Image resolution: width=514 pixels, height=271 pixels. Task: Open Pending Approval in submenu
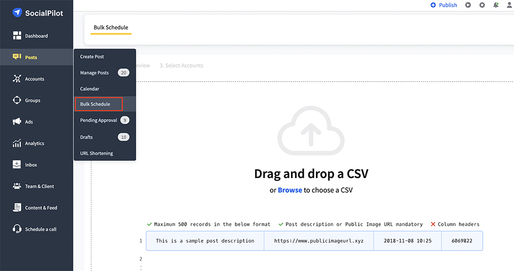[98, 120]
